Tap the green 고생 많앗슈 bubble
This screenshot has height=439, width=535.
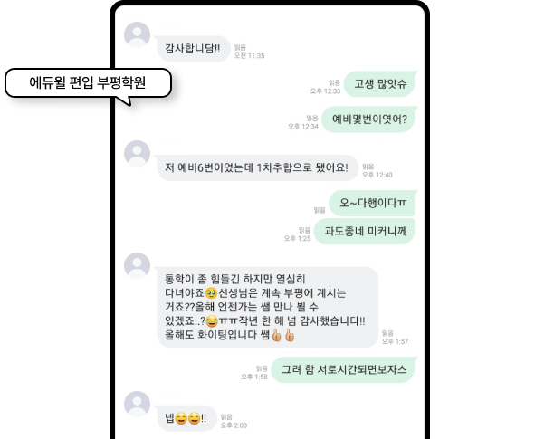click(380, 84)
